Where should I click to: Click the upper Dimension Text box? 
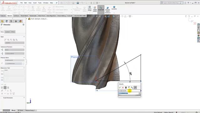[x=14, y=73]
